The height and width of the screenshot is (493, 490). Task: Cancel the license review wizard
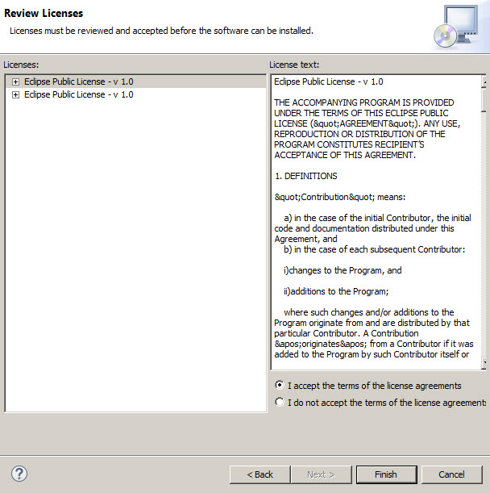click(x=451, y=474)
